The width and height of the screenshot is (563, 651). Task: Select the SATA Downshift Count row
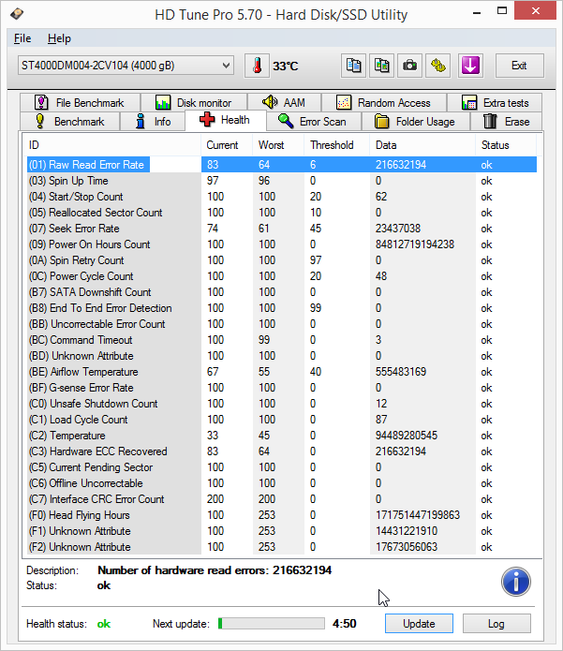(282, 292)
